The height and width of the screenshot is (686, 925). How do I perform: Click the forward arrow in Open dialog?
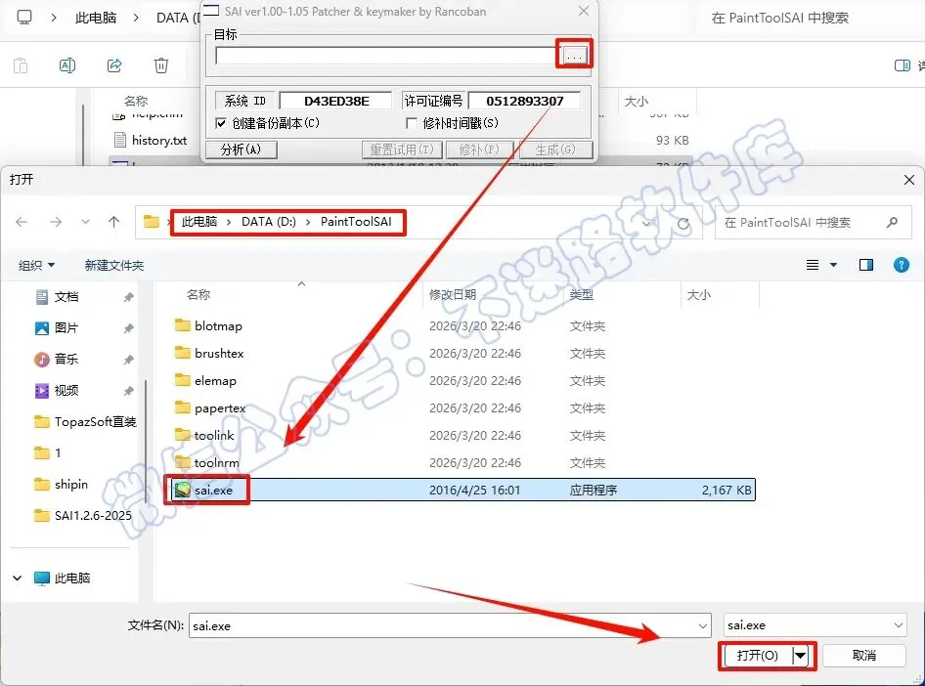tap(56, 222)
